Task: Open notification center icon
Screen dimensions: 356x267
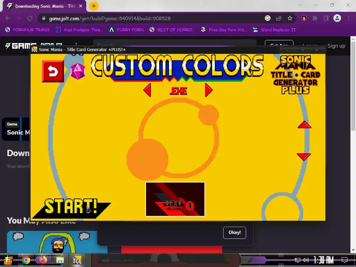Action: click(x=345, y=260)
